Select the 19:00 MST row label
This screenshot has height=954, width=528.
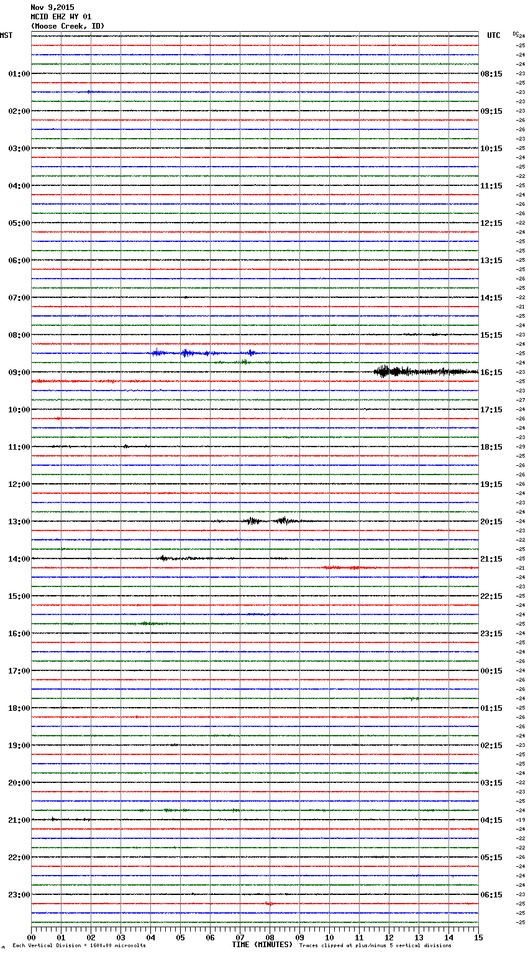[19, 746]
